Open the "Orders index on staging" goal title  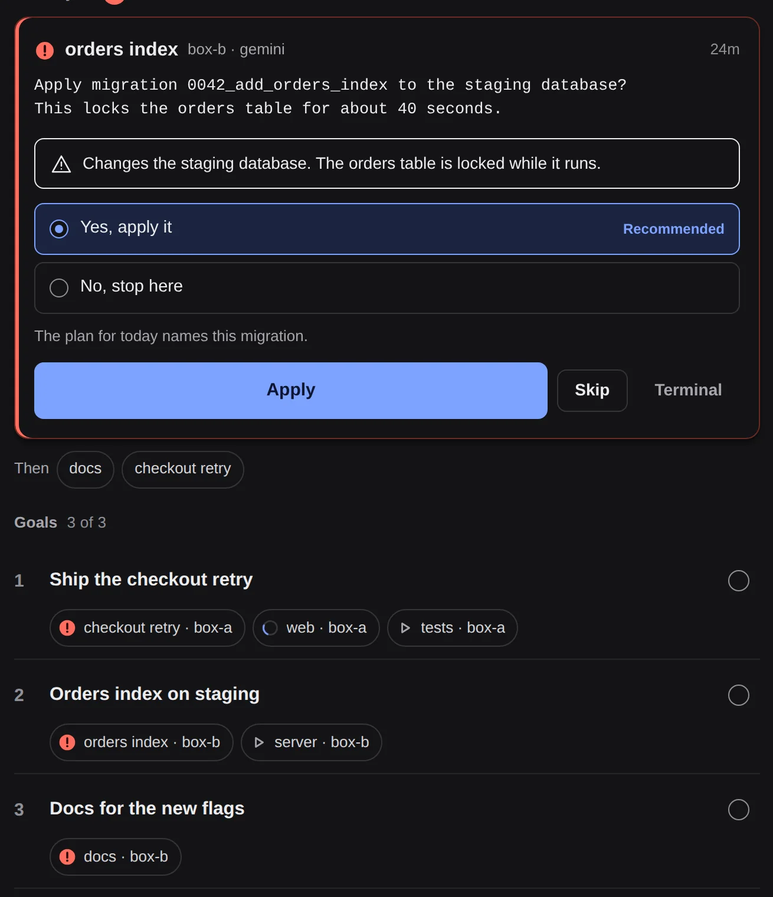[x=155, y=694]
